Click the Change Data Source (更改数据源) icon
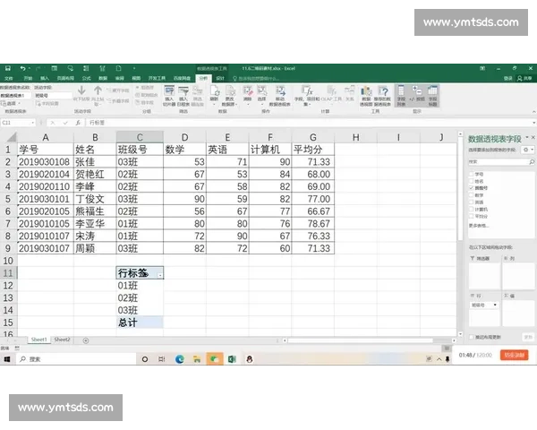Viewport: 537px width, 430px height. click(x=229, y=94)
